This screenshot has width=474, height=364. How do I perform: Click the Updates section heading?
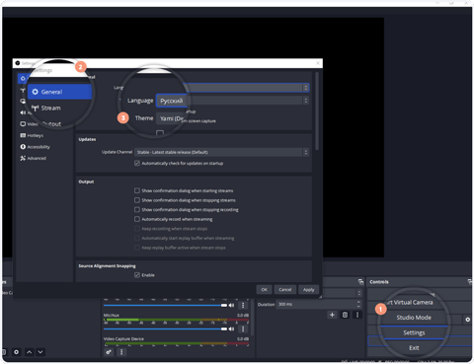[x=87, y=139]
